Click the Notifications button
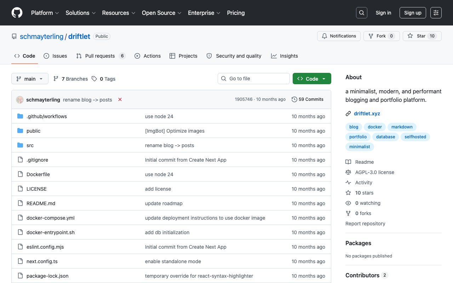The width and height of the screenshot is (453, 283). [339, 36]
